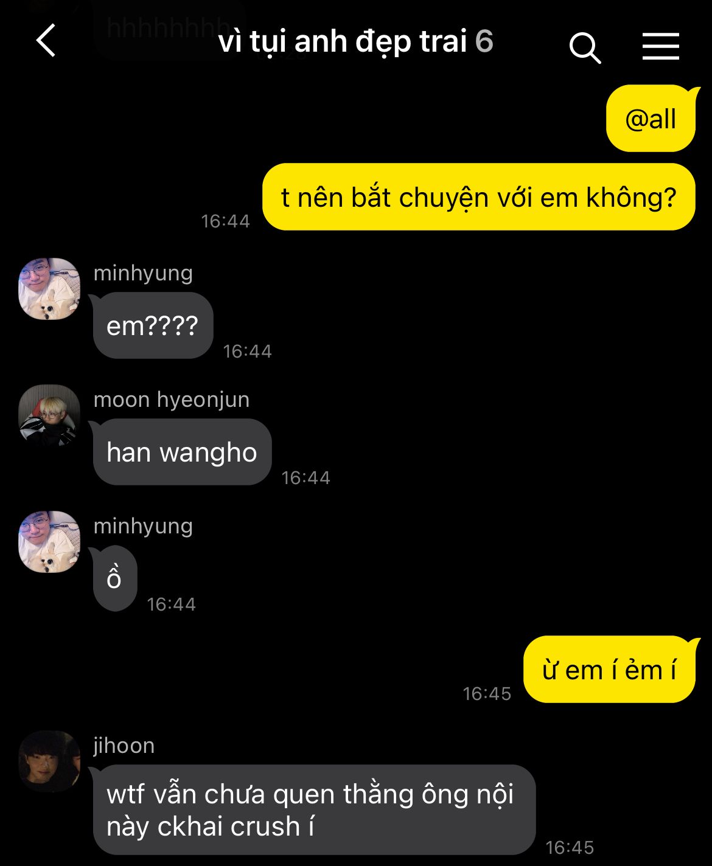Screen dimensions: 712x866
Task: Select the 'ồ' message bubble
Action: (x=114, y=578)
